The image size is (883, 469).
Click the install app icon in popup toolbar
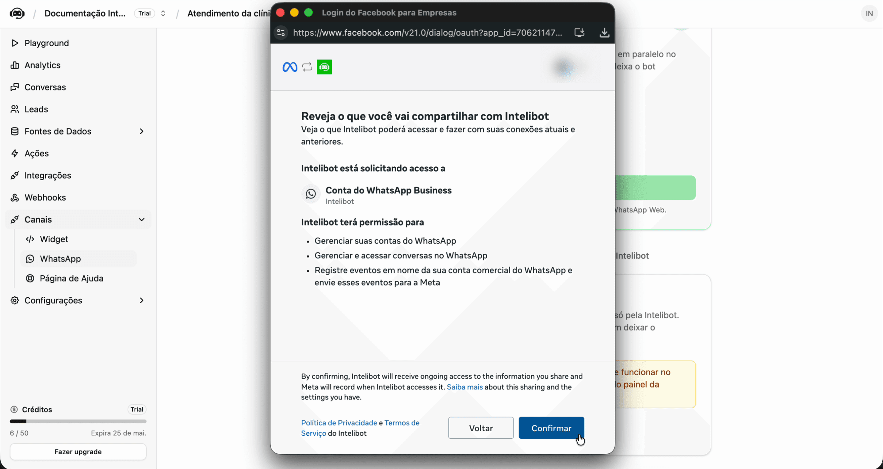point(579,32)
